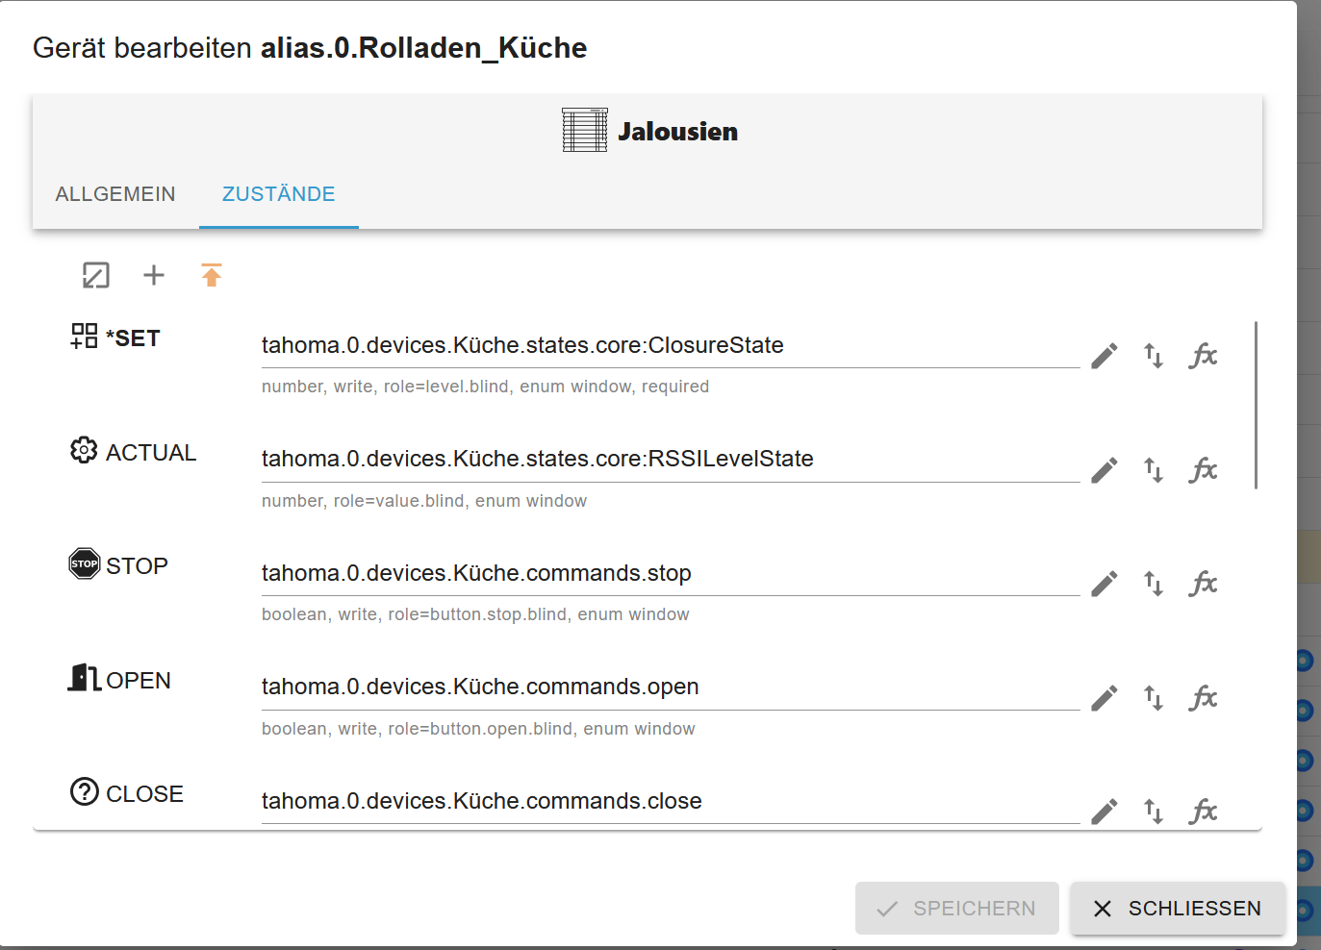Open formula editor for OPEN state
Viewport: 1321px width, 950px height.
1204,698
